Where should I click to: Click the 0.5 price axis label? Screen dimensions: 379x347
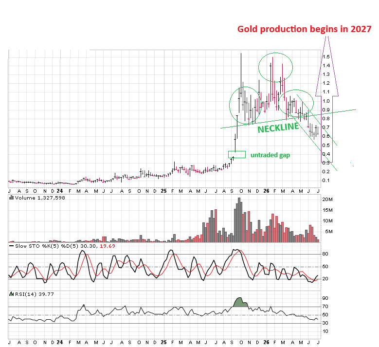click(x=326, y=146)
